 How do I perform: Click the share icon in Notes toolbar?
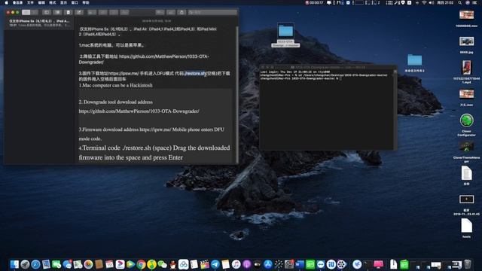tap(182, 12)
